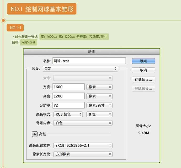181x168 pixels.
Task: Collapse the 高级 section triangle
Action: tap(35, 134)
